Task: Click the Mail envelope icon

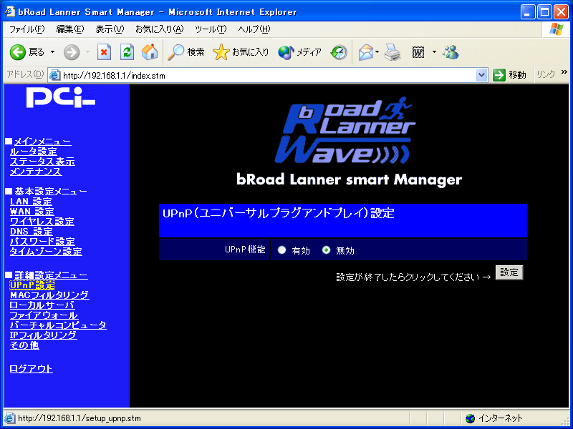Action: [x=365, y=52]
